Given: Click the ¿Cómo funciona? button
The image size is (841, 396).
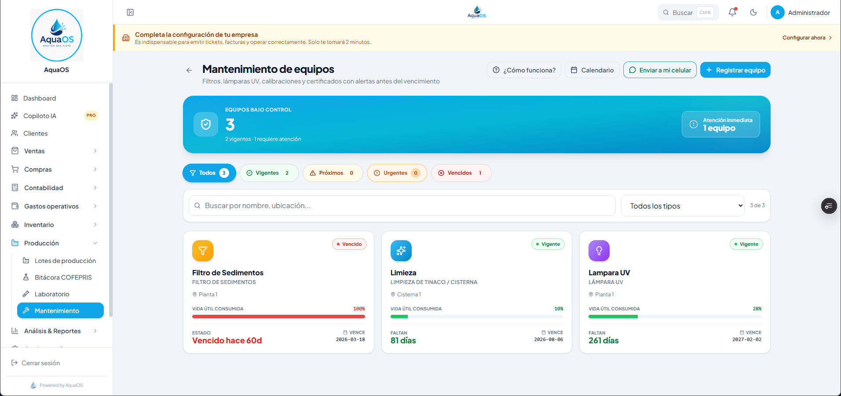Looking at the screenshot, I should (524, 70).
